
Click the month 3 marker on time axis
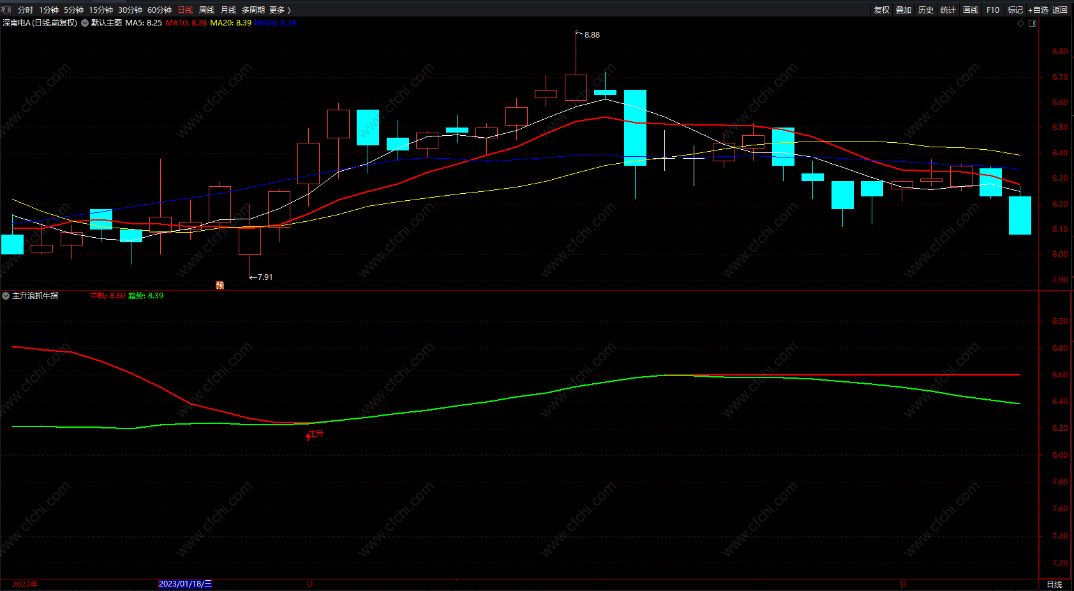(x=904, y=585)
